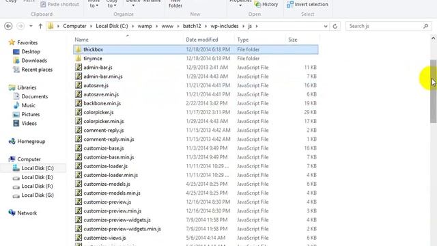
Task: Click the Back navigation arrow
Action: tap(8, 26)
